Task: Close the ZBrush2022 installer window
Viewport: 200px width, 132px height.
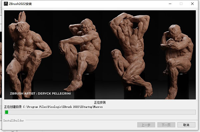Action: 192,4
